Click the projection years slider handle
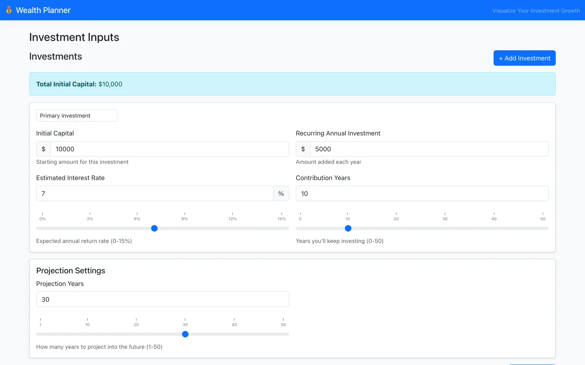Viewport: 585px width, 365px height. coord(185,334)
